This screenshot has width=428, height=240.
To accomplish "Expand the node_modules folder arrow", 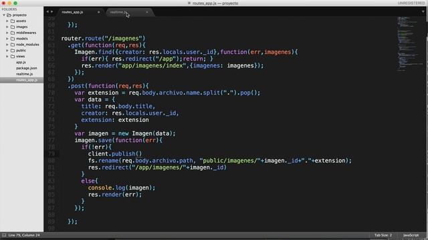I will (7, 45).
